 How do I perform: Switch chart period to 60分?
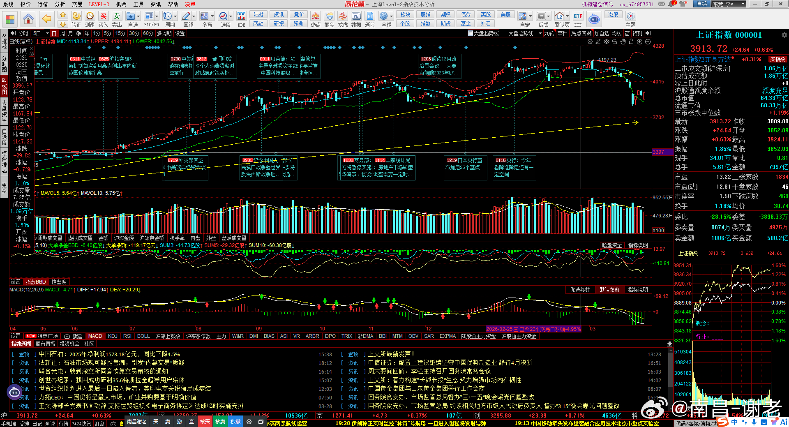pos(148,33)
